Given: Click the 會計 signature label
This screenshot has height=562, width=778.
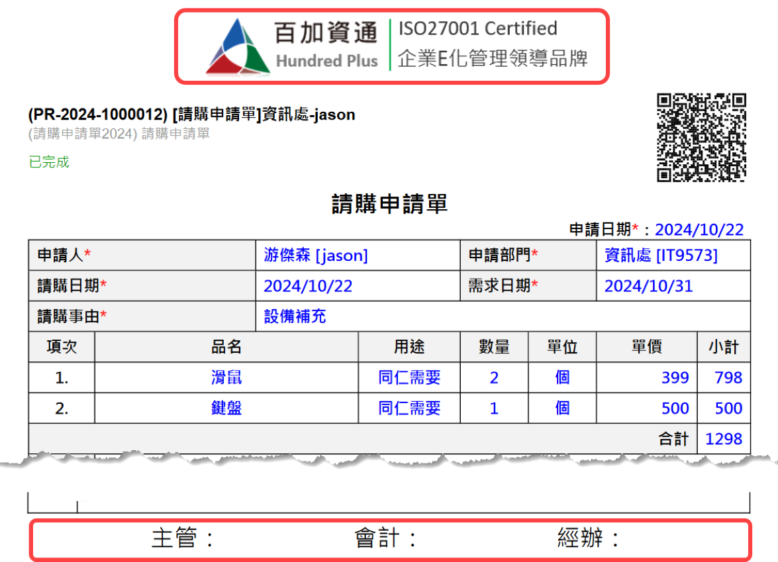Looking at the screenshot, I should tap(385, 538).
